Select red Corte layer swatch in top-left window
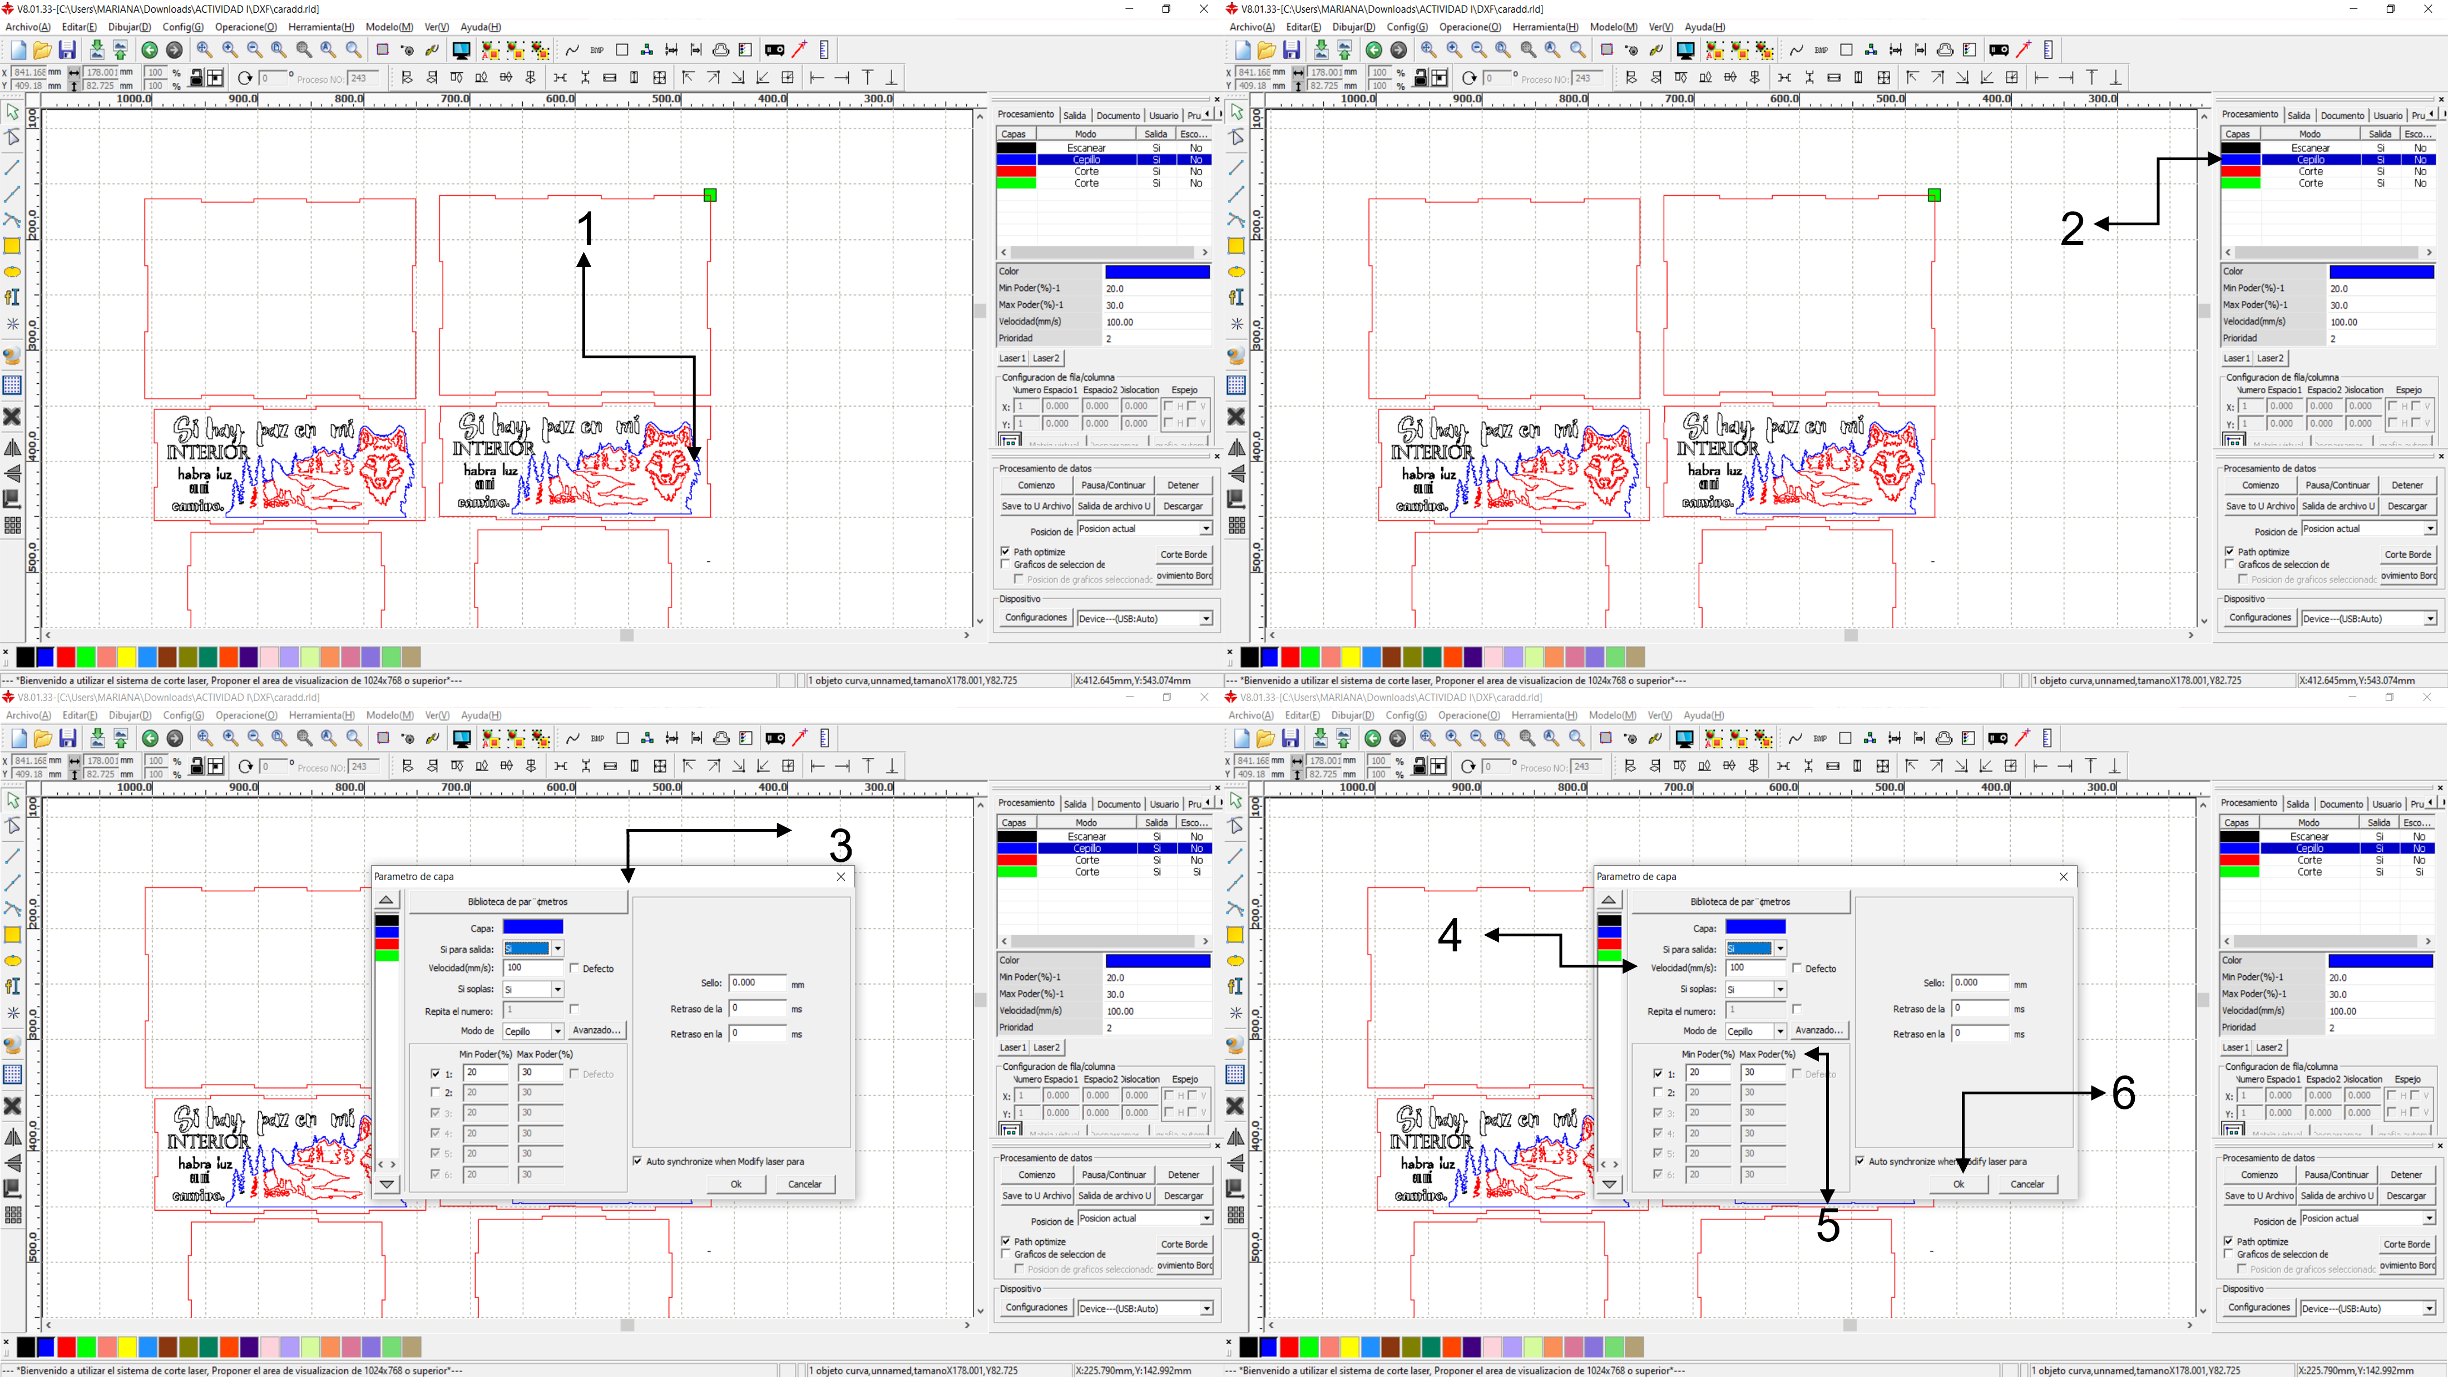This screenshot has height=1377, width=2448. pos(1016,172)
